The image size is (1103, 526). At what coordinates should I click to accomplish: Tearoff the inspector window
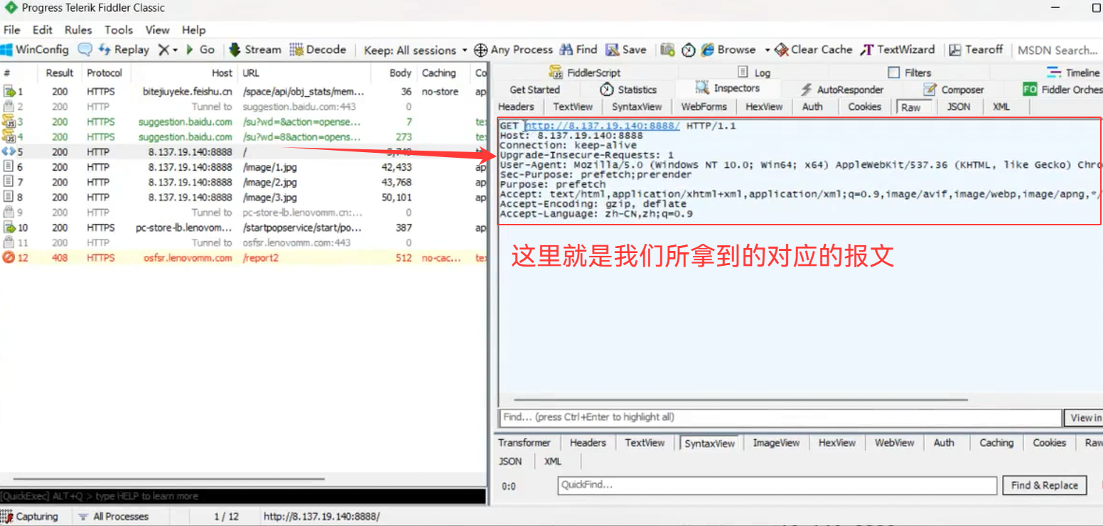976,50
